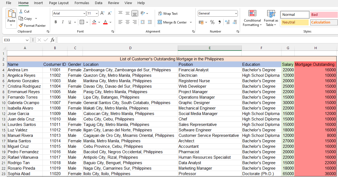Click the Increase Font Size icon
This screenshot has height=177, width=338.
point(102,13)
